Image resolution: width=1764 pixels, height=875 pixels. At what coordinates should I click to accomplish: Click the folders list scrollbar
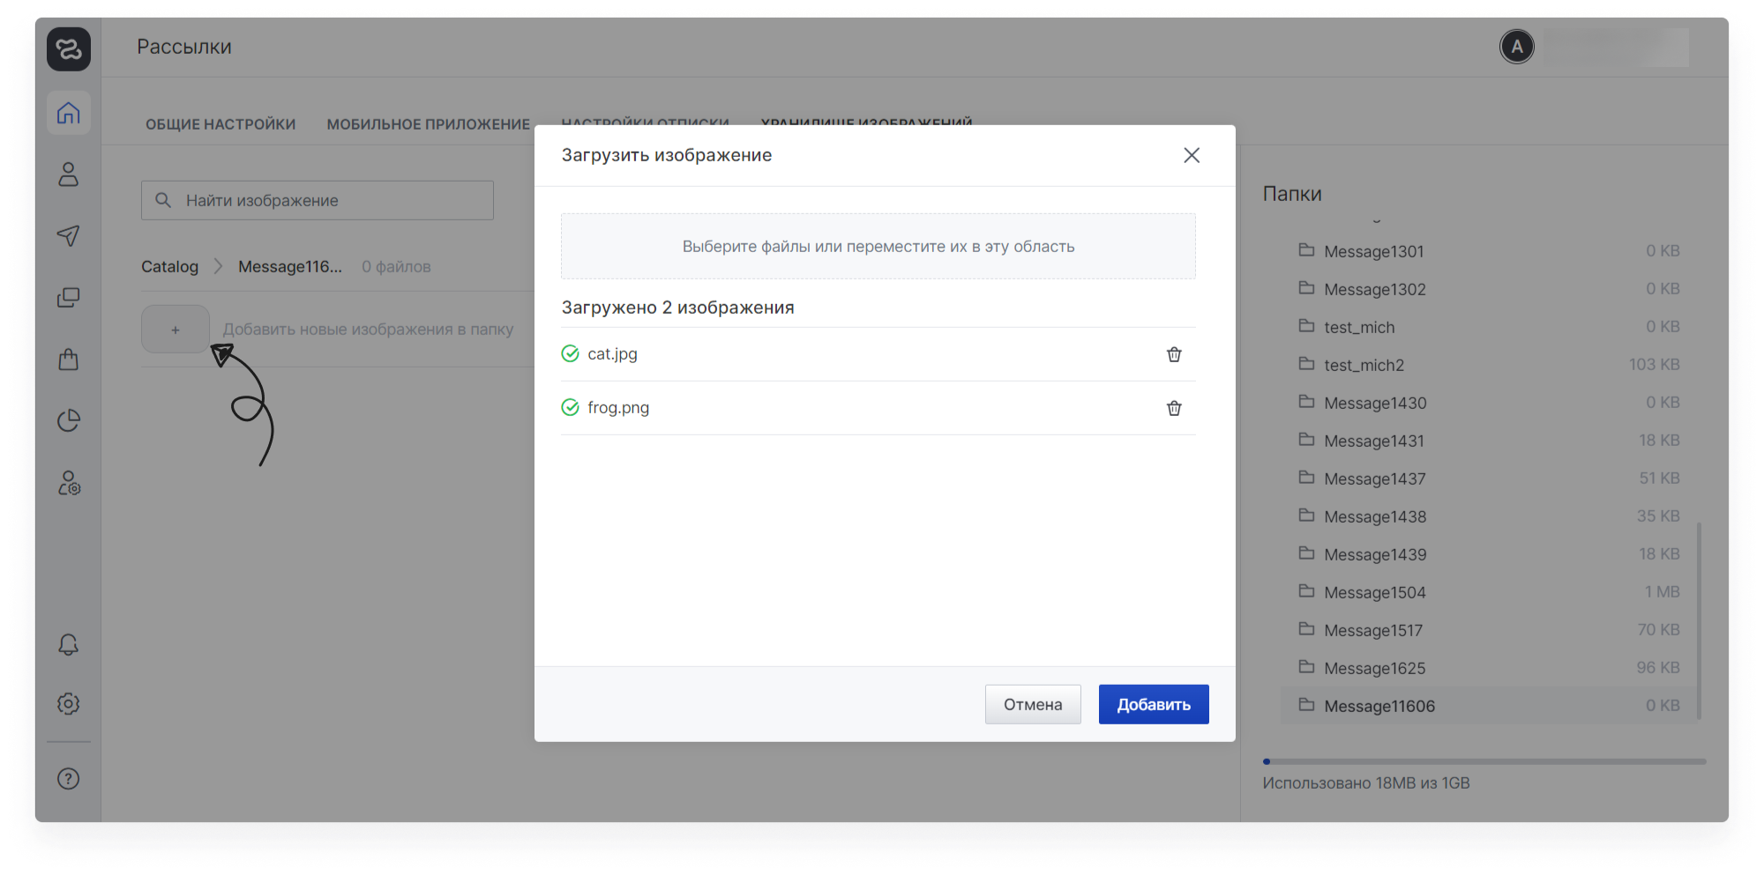tap(1699, 620)
